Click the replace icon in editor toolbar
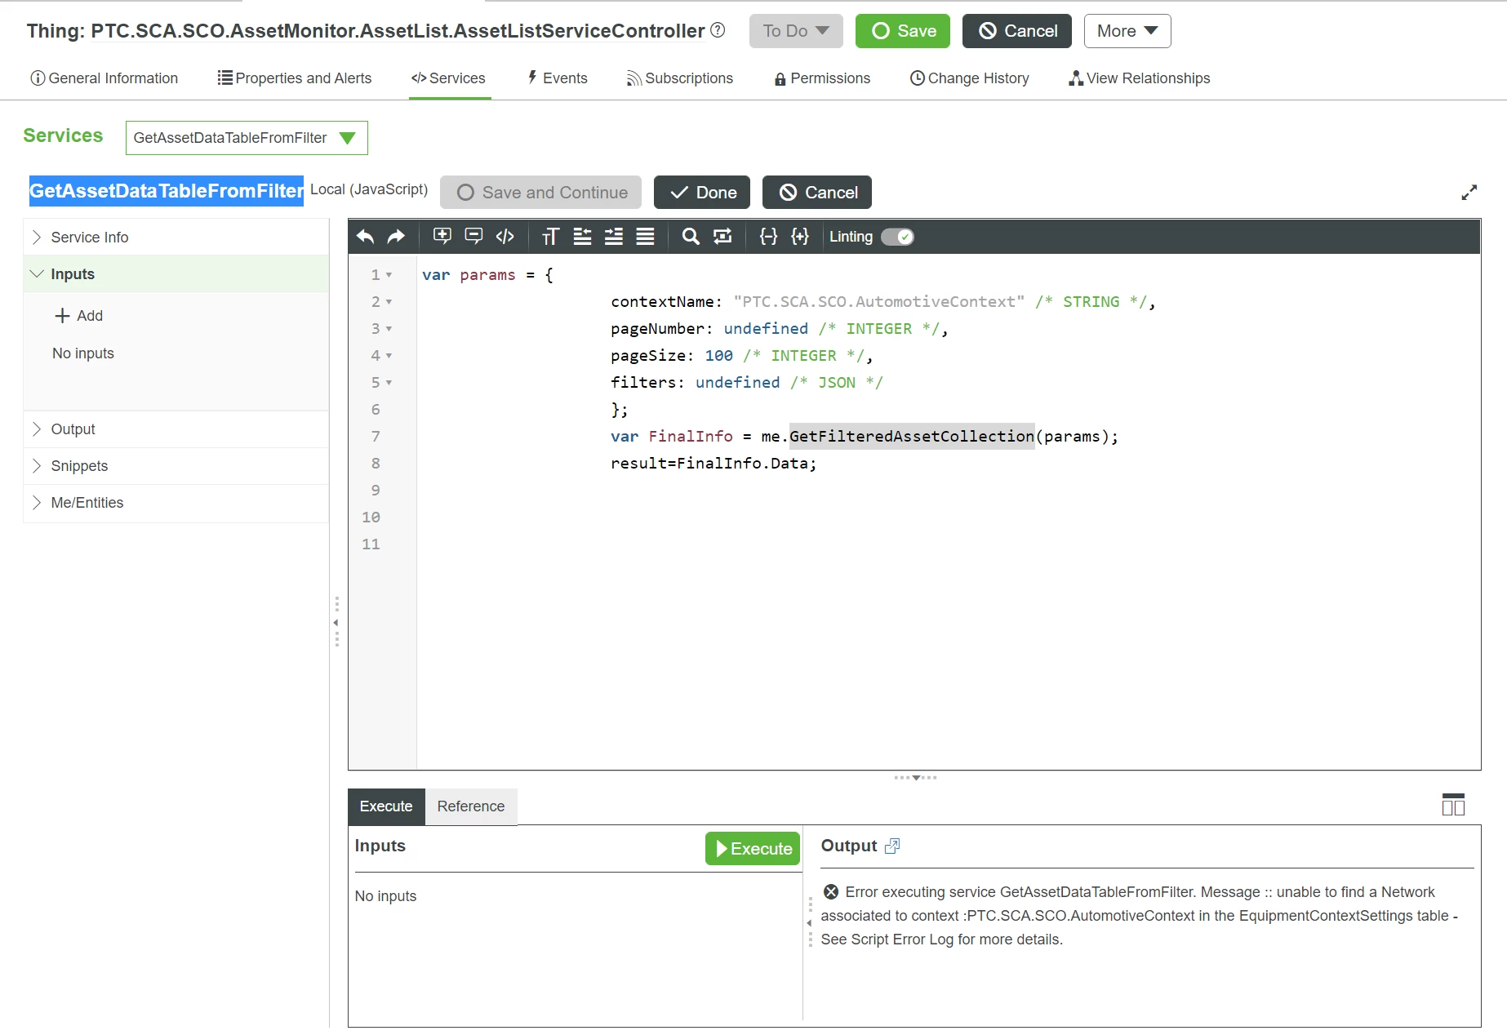This screenshot has height=1035, width=1507. tap(722, 237)
